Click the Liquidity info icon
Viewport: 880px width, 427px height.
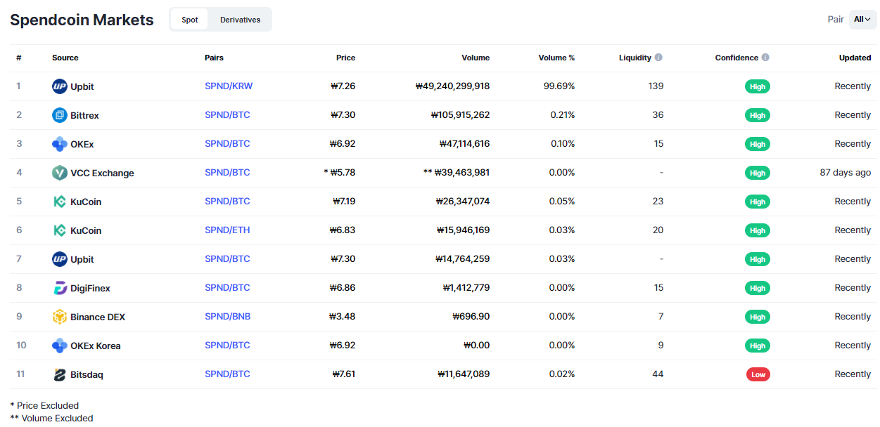pos(658,58)
